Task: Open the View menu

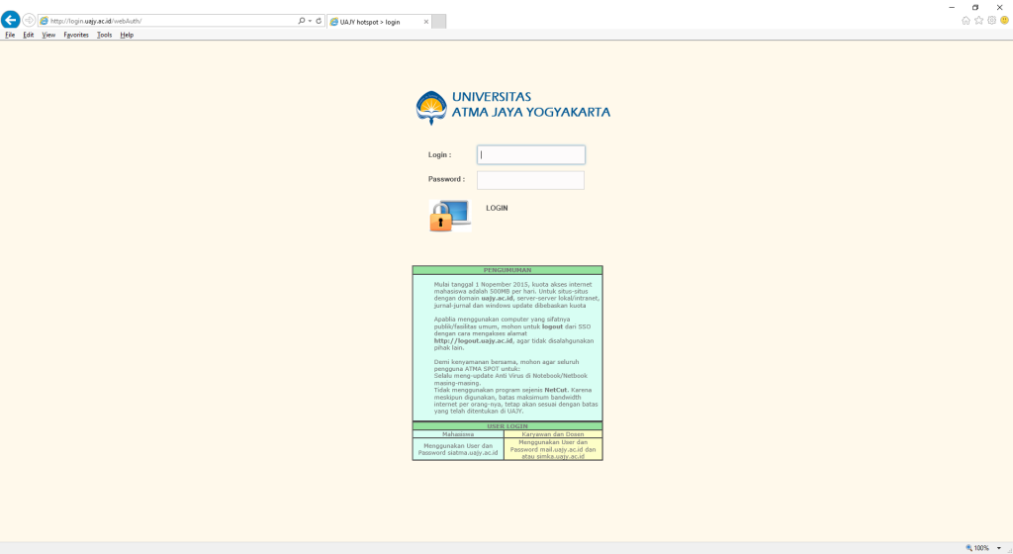Action: 48,35
